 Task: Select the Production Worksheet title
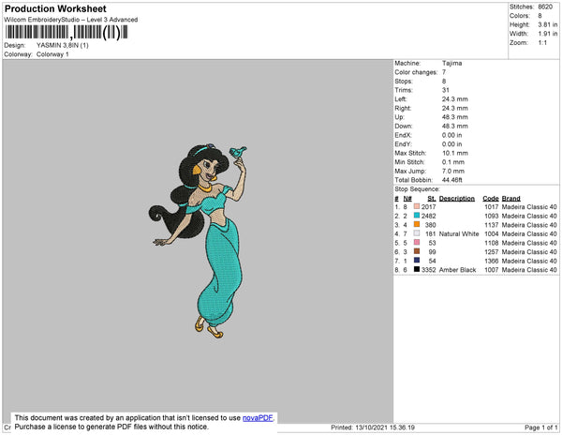coord(55,9)
